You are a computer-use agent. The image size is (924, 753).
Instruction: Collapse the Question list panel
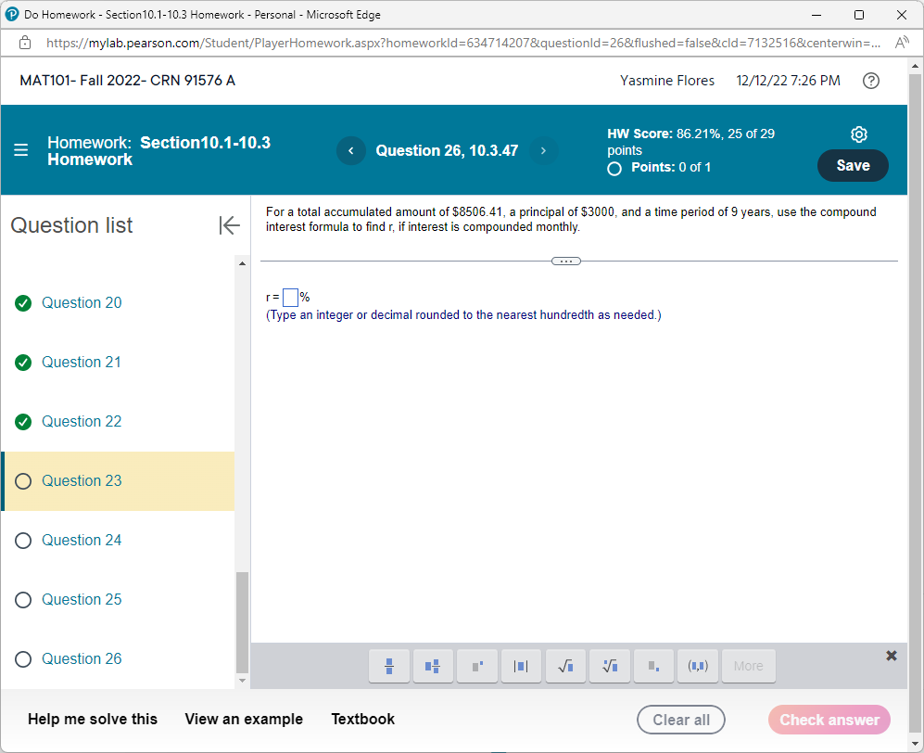click(x=229, y=224)
